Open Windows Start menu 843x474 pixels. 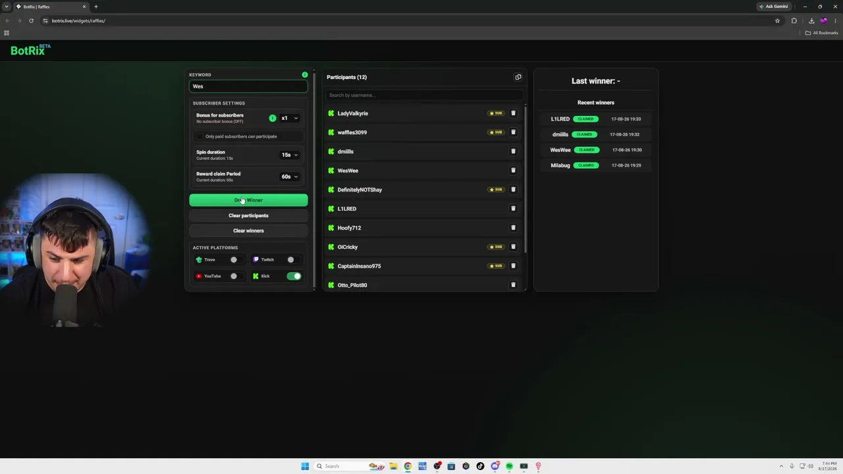click(x=305, y=466)
